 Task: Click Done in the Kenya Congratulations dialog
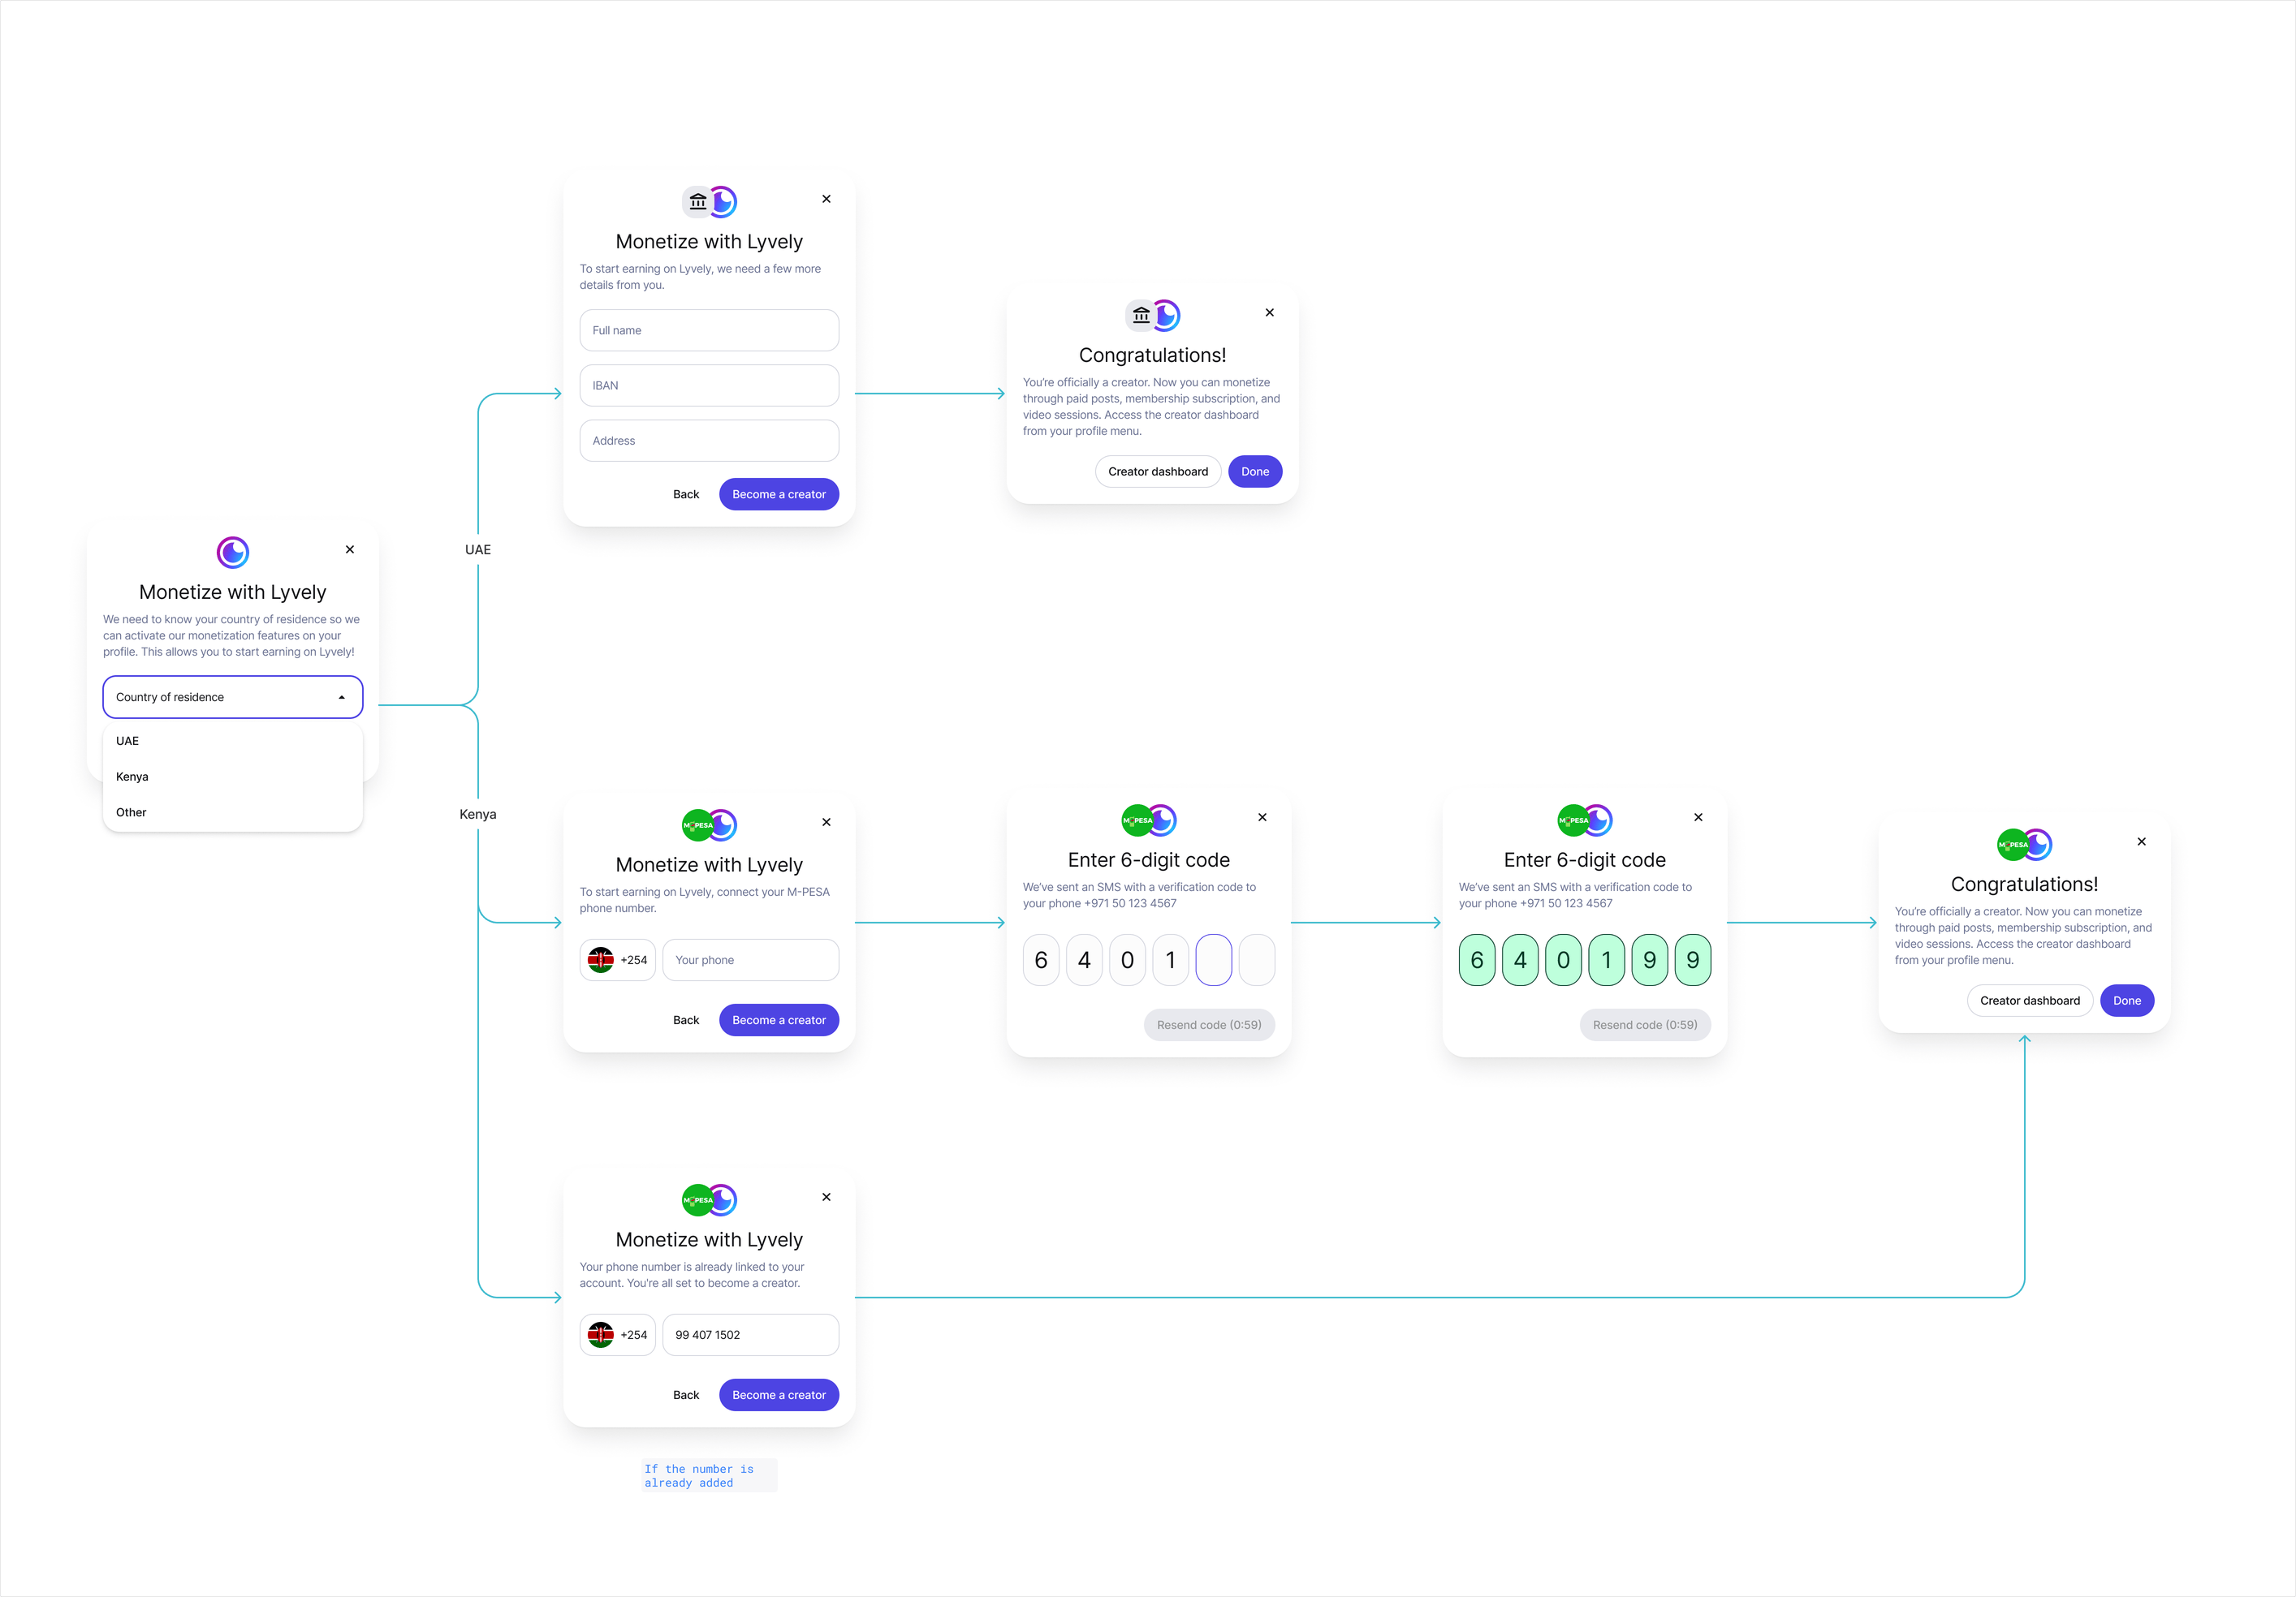(2127, 1001)
